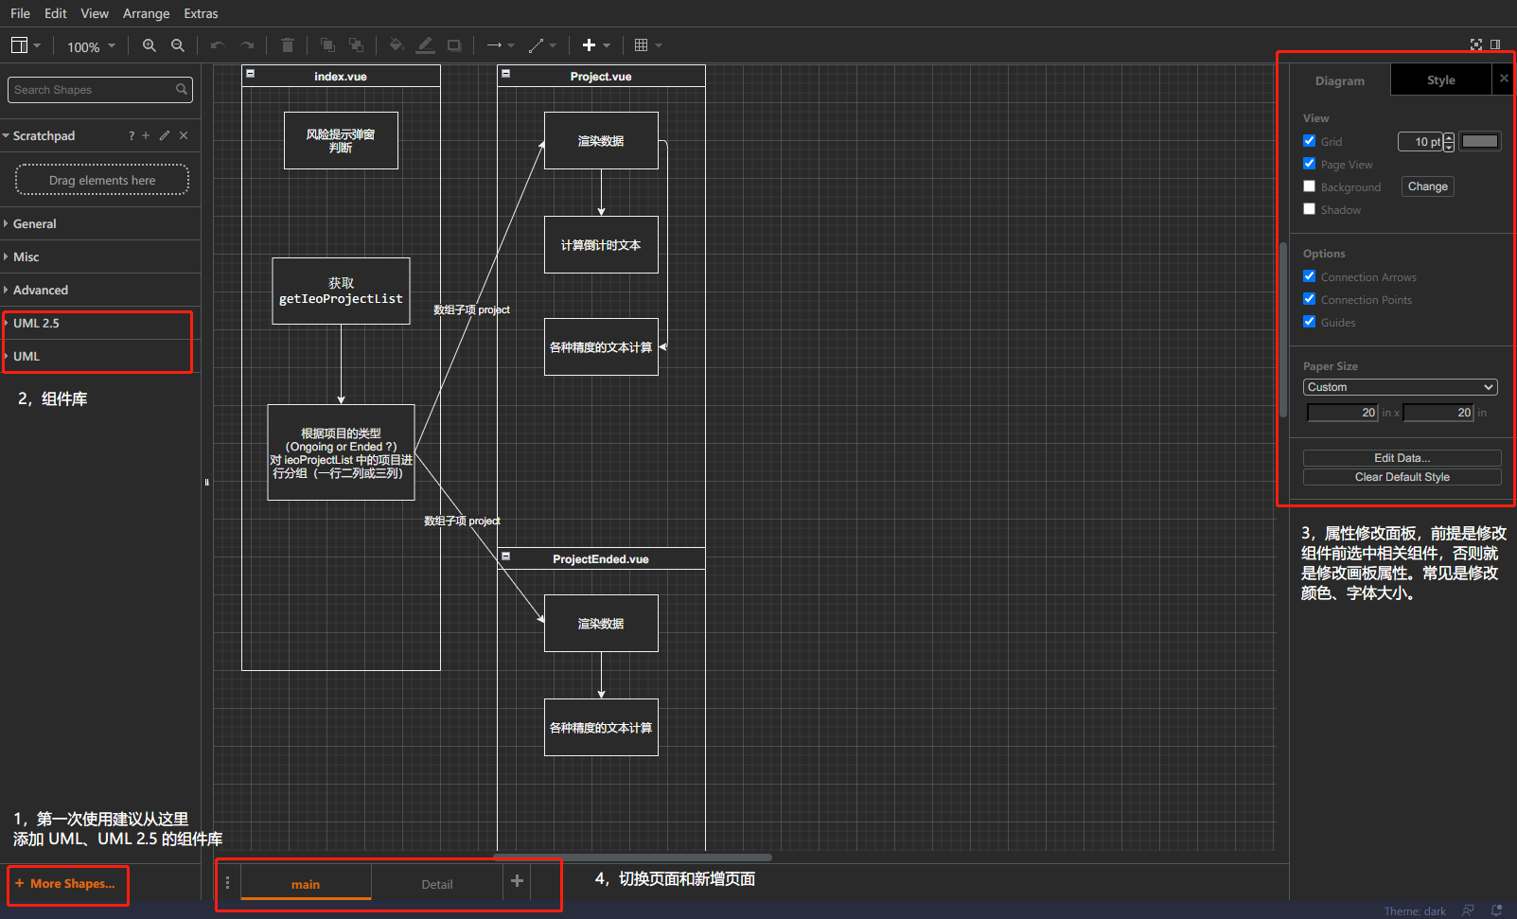Open the Arrange menu
Image resolution: width=1517 pixels, height=919 pixels.
[x=147, y=13]
